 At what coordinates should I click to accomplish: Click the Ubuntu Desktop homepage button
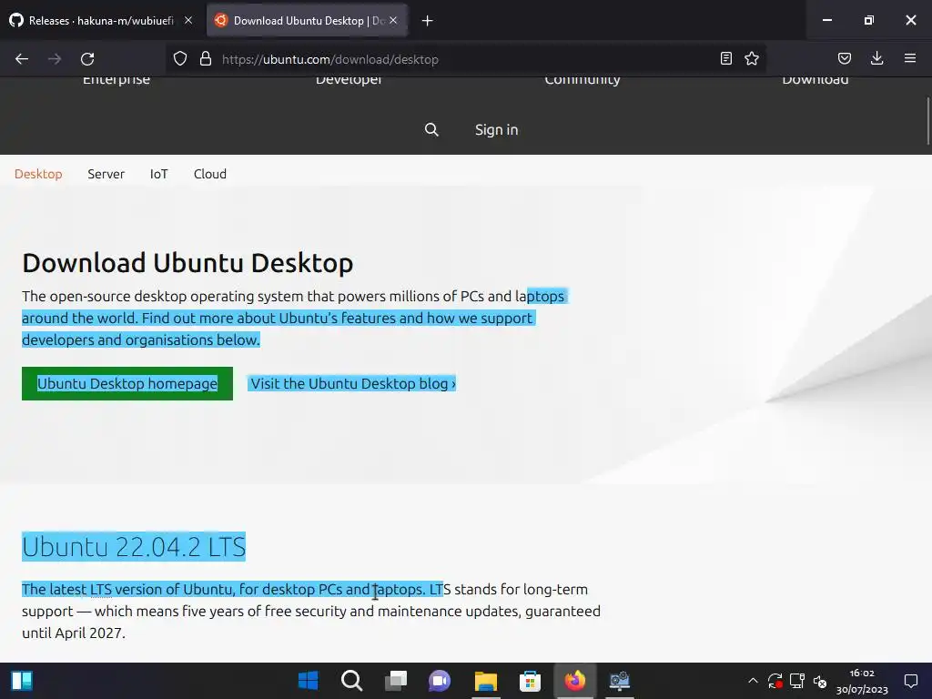point(127,383)
